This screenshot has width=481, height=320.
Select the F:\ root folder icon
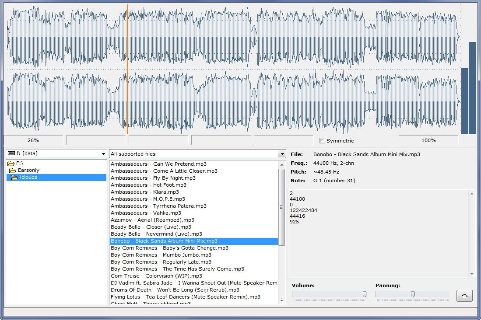click(11, 163)
